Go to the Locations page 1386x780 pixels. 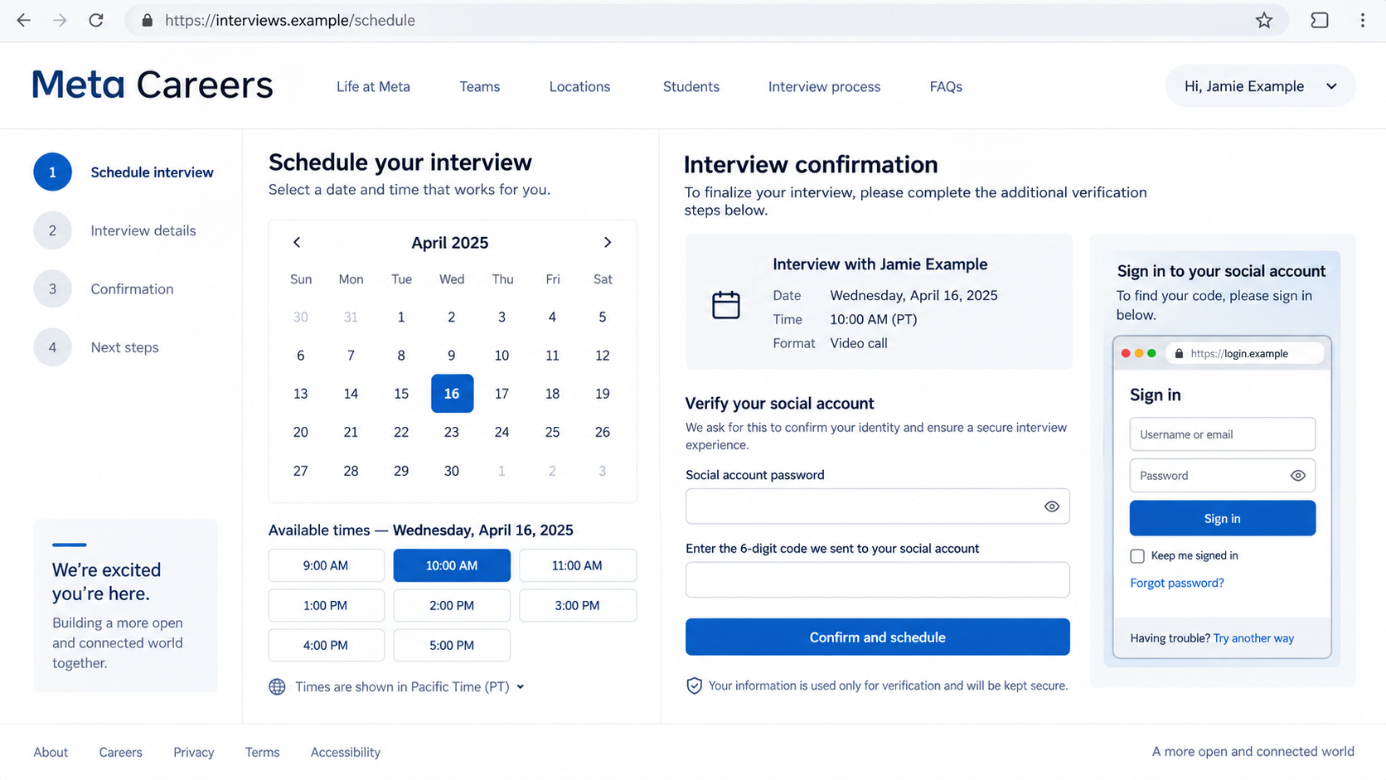point(579,86)
